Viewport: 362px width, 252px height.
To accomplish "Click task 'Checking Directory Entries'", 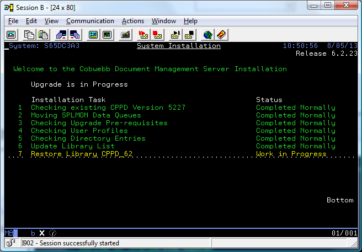I will [88, 138].
